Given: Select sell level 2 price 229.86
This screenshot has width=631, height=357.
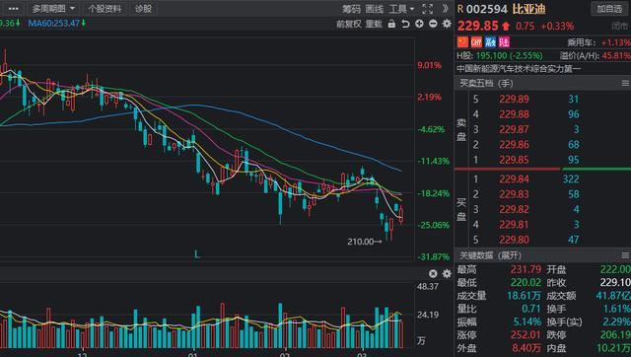Looking at the screenshot, I should 514,145.
